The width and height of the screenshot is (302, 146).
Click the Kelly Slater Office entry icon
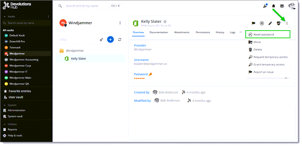point(136,23)
